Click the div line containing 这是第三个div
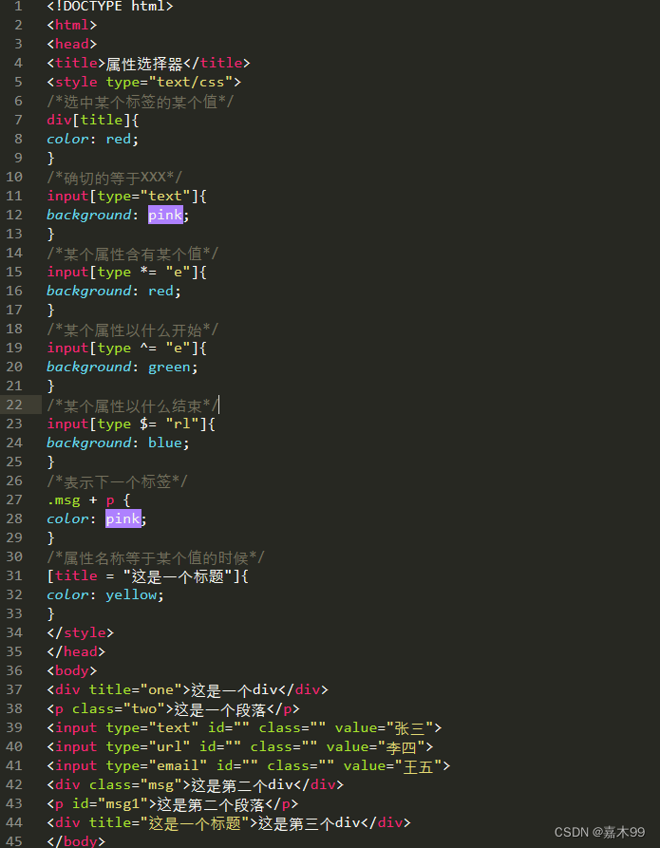Screen dimensions: 660x848 pos(229,823)
